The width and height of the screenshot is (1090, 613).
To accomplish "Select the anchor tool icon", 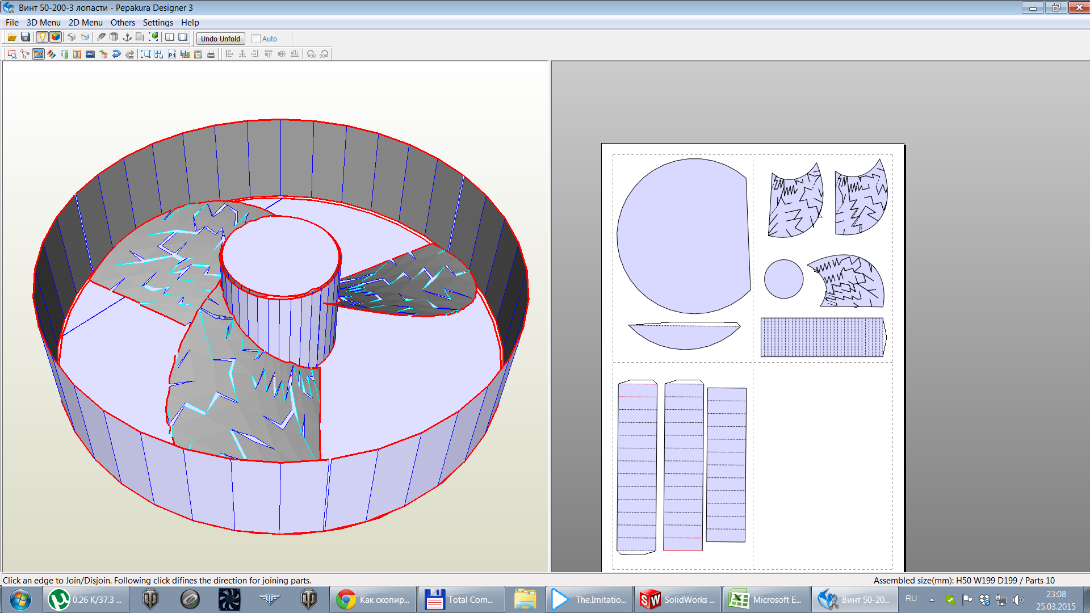I will coord(127,37).
